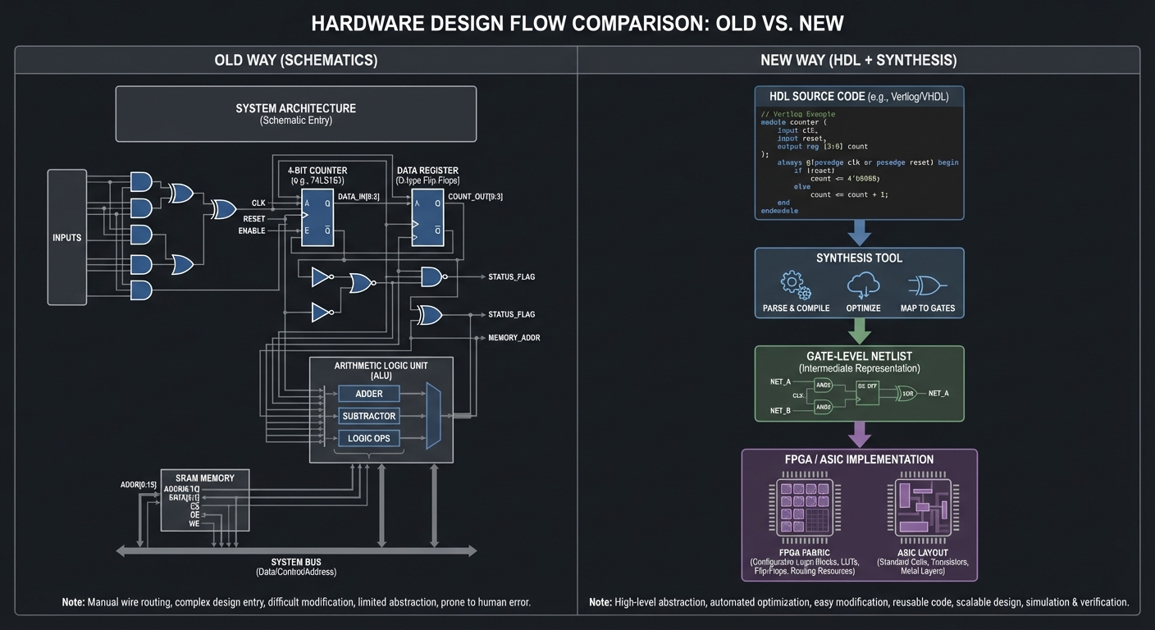Expand the arrow below HDL Source Code
1155x630 pixels.
click(x=859, y=233)
